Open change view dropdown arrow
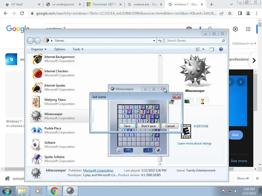Screen dimensions: 262x196 coord(203,49)
